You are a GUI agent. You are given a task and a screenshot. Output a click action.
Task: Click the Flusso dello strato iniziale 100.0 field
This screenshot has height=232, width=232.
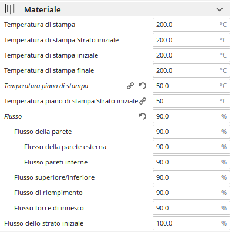point(191,223)
